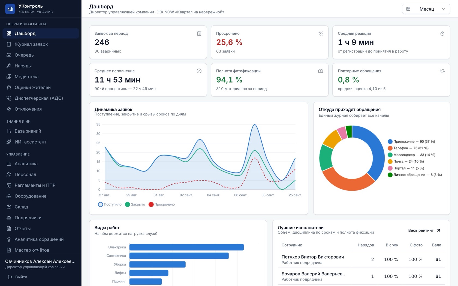Screen dimensions: 458x286
Task: Click the Подрядчики hard hat icon
Action: pyautogui.click(x=9, y=218)
